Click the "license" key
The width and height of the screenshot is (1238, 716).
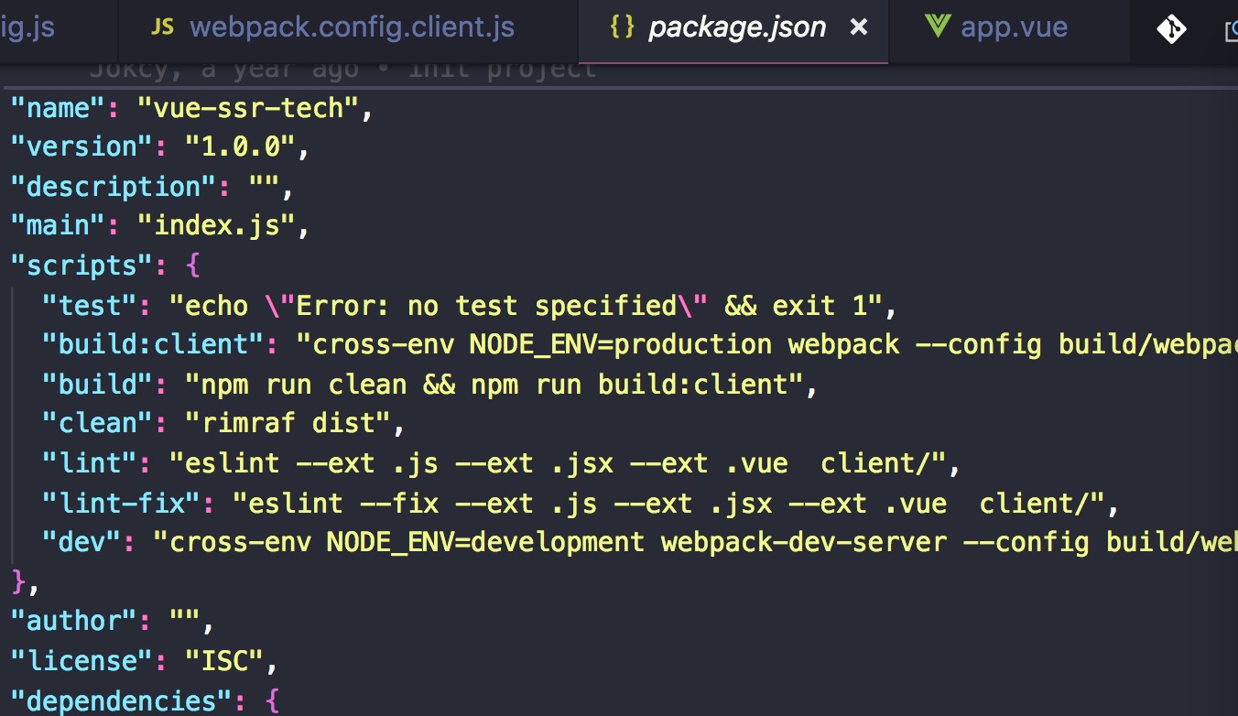83,661
